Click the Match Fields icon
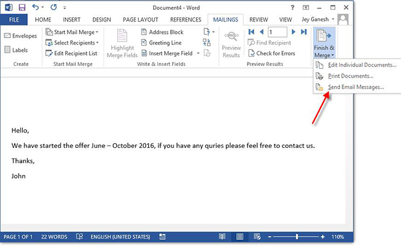Image resolution: width=401 pixels, height=246 pixels. pos(207,43)
